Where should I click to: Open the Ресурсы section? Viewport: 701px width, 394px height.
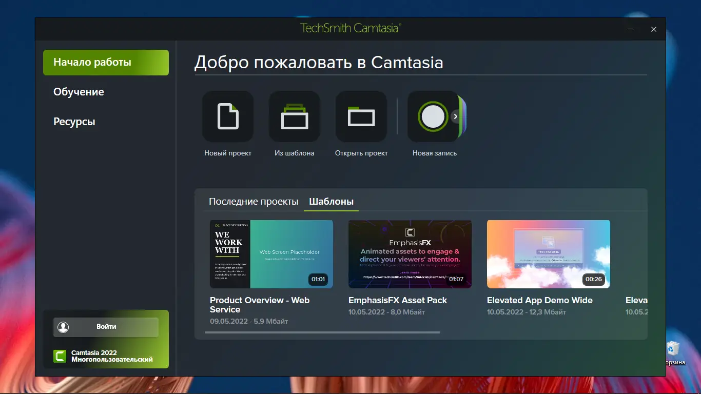[x=74, y=122]
